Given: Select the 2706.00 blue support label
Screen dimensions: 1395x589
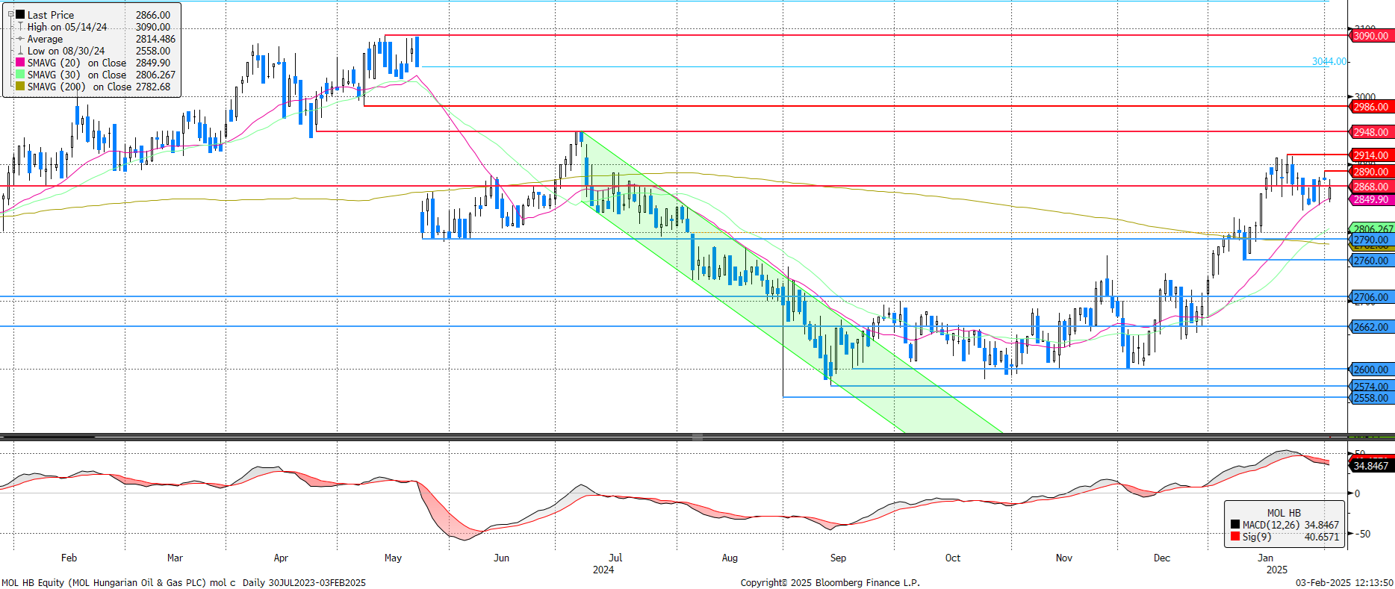Looking at the screenshot, I should 1371,297.
